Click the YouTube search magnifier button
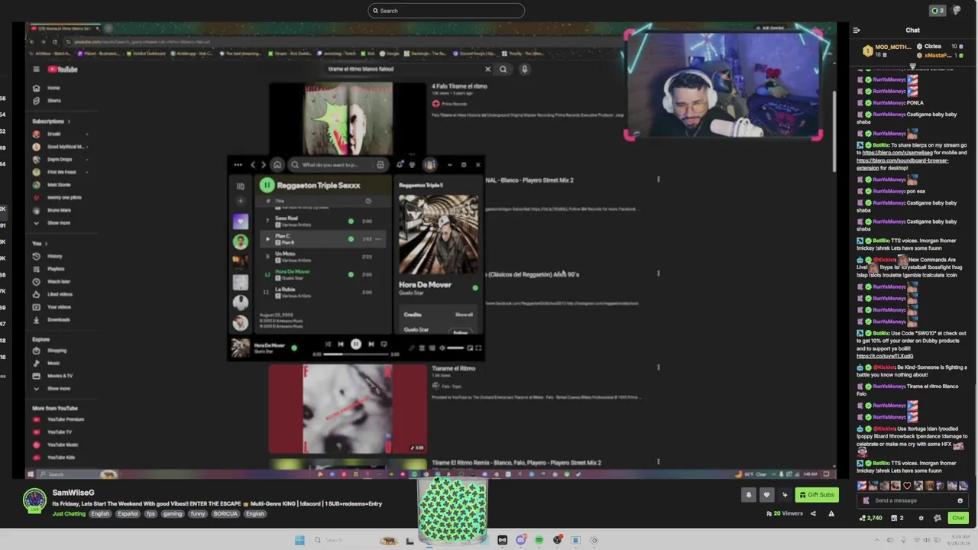This screenshot has height=550, width=978. pyautogui.click(x=503, y=70)
